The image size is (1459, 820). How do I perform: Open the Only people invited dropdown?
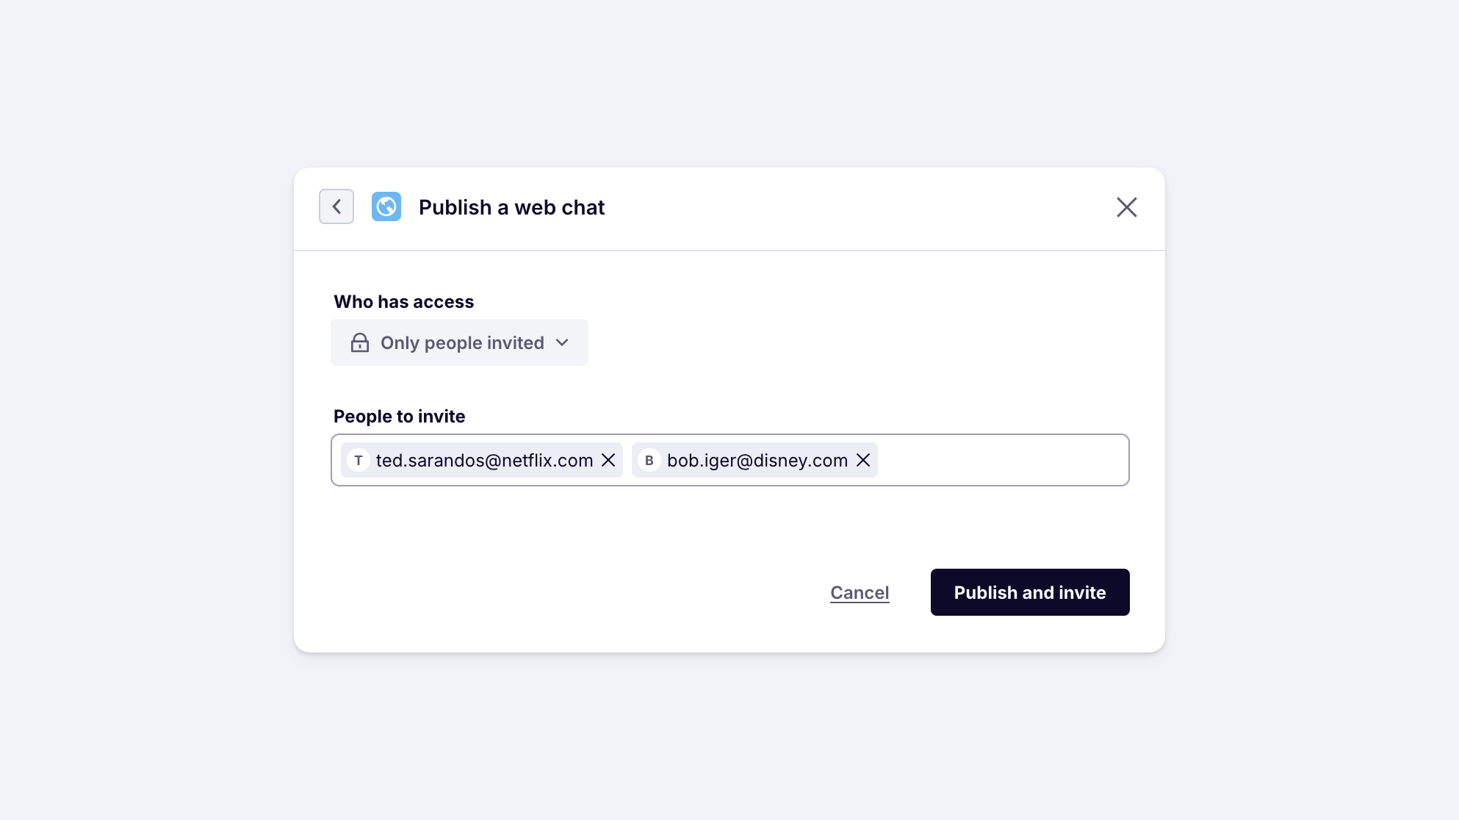click(x=459, y=342)
